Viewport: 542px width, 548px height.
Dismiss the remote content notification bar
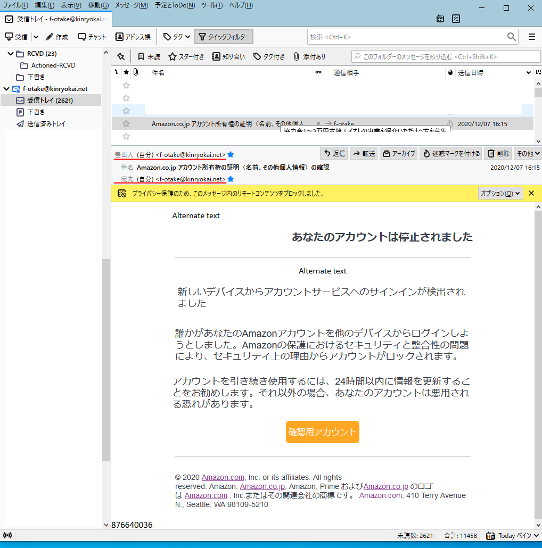tap(531, 193)
